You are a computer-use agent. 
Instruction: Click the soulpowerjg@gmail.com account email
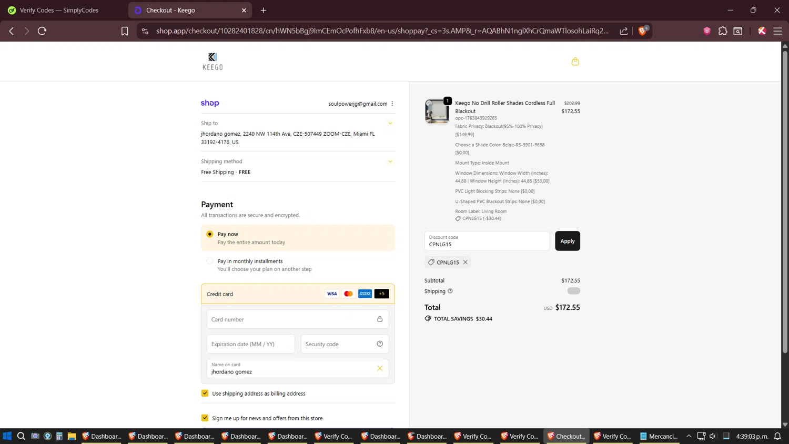tap(358, 104)
